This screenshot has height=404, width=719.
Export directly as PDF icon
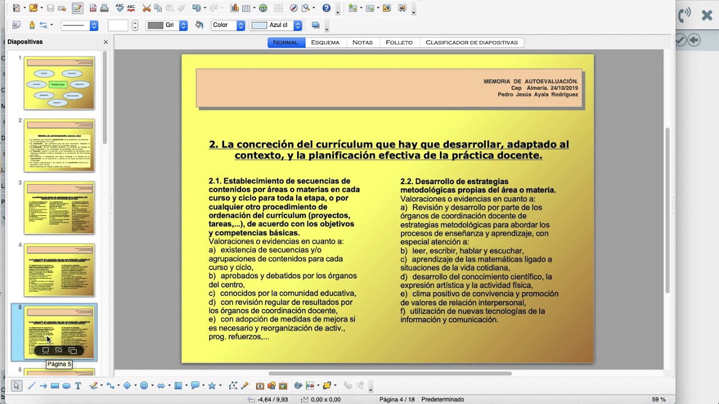point(93,8)
